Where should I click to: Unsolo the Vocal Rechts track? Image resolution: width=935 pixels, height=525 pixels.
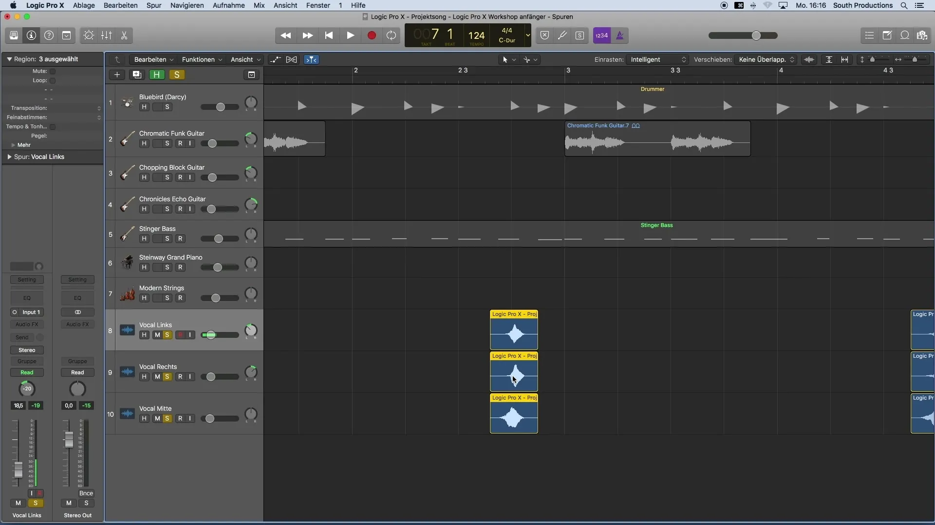[167, 377]
